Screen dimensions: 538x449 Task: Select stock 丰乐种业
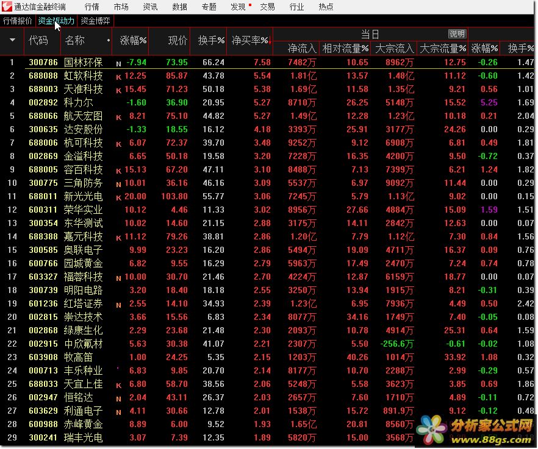click(84, 370)
